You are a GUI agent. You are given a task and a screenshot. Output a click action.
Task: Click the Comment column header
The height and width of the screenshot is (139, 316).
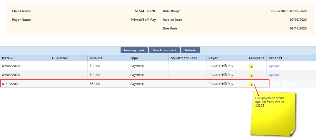point(256,58)
